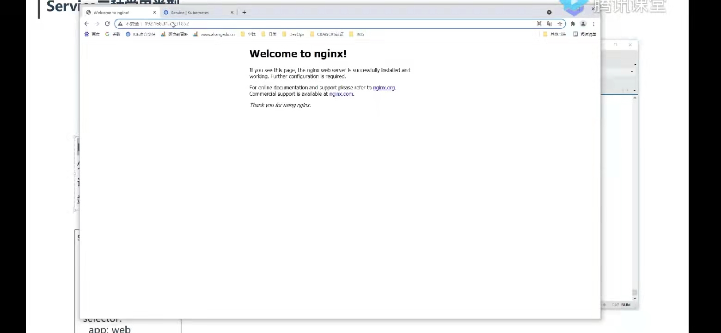Screen dimensions: 721x333
Task: Close the background window behind the browser
Action: [x=630, y=45]
